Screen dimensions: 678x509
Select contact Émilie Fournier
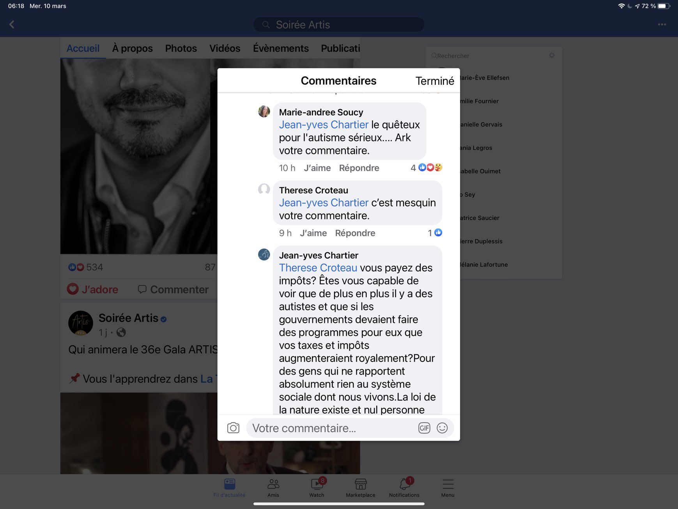pyautogui.click(x=479, y=101)
